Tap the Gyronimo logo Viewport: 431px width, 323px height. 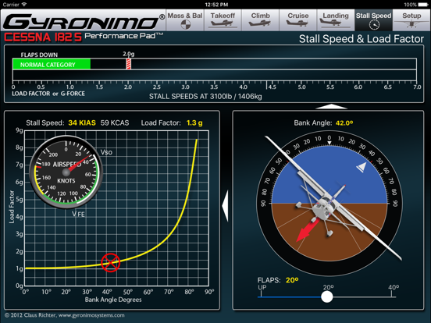pos(84,21)
